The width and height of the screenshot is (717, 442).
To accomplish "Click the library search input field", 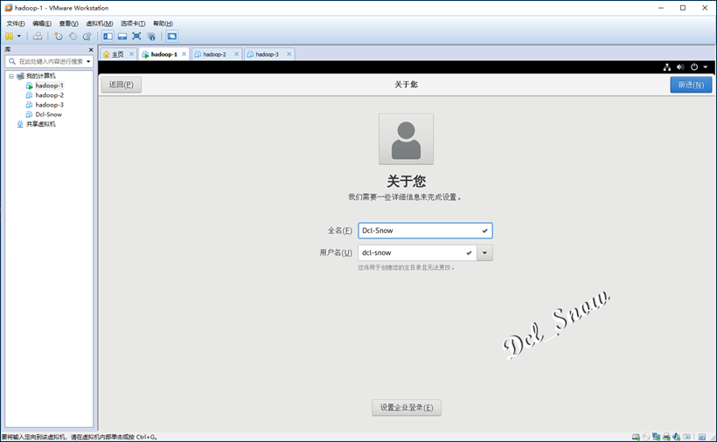I will tap(50, 61).
